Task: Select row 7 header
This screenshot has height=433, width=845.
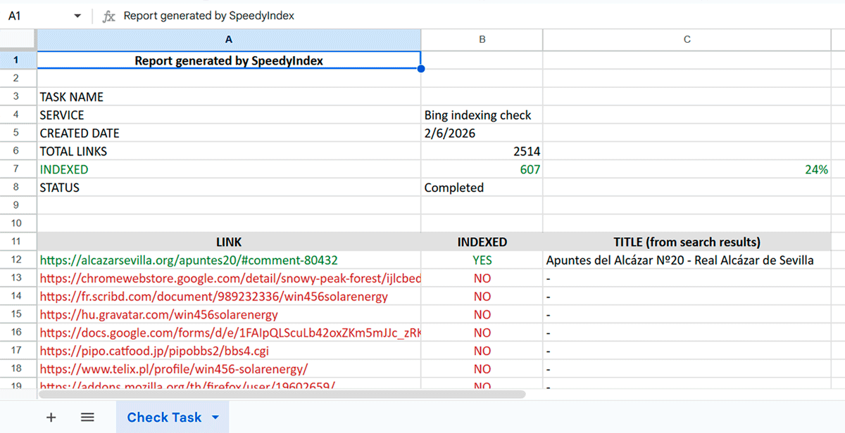Action: 18,169
